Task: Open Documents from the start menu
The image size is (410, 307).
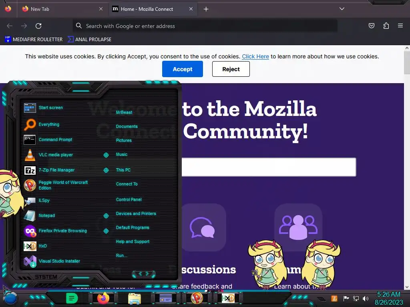Action: 127,126
